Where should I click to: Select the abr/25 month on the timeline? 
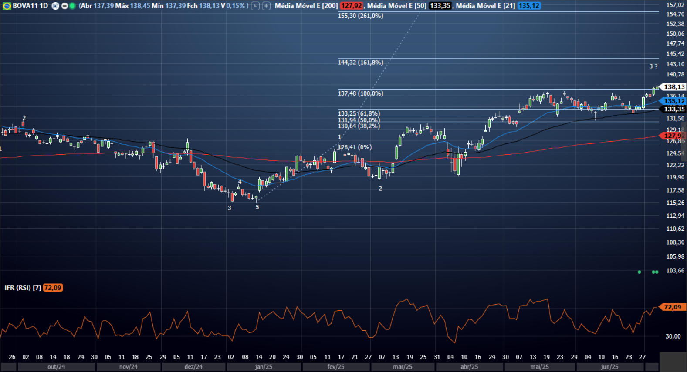click(469, 367)
